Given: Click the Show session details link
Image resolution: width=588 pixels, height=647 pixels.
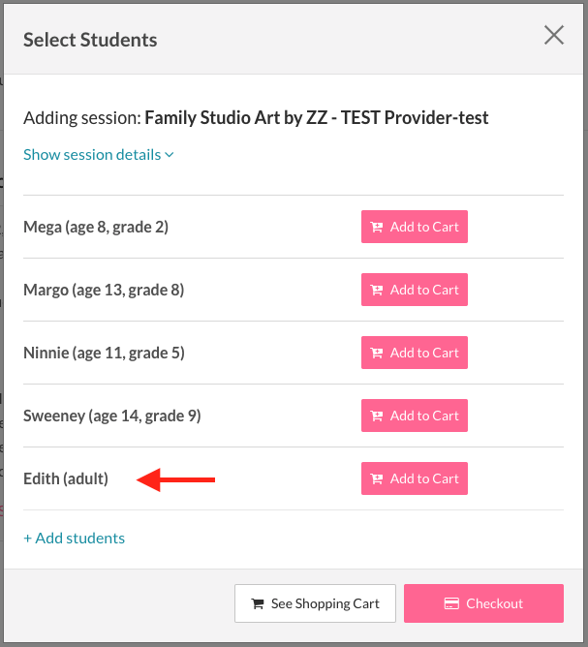Looking at the screenshot, I should 92,154.
